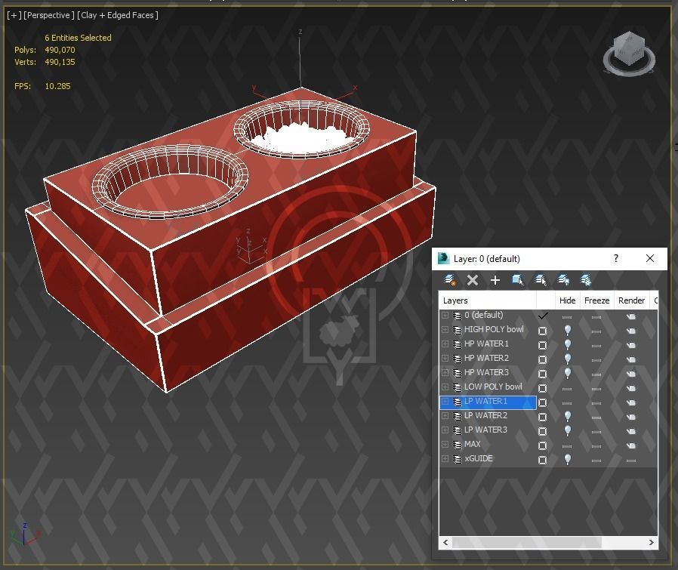This screenshot has width=678, height=570.
Task: Click the Hide/Unhide All Layers icon
Action: pos(563,280)
